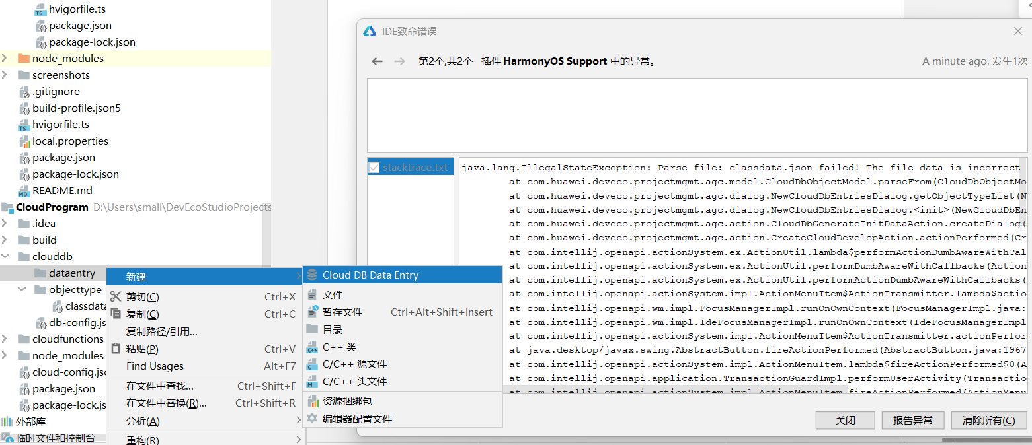Click the project path "D:\Users\small\DevEcoStudioProjects"
The height and width of the screenshot is (445, 1032).
182,207
